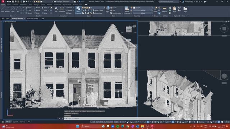
Task: Open the Home ribbon tab
Action: point(3,5)
